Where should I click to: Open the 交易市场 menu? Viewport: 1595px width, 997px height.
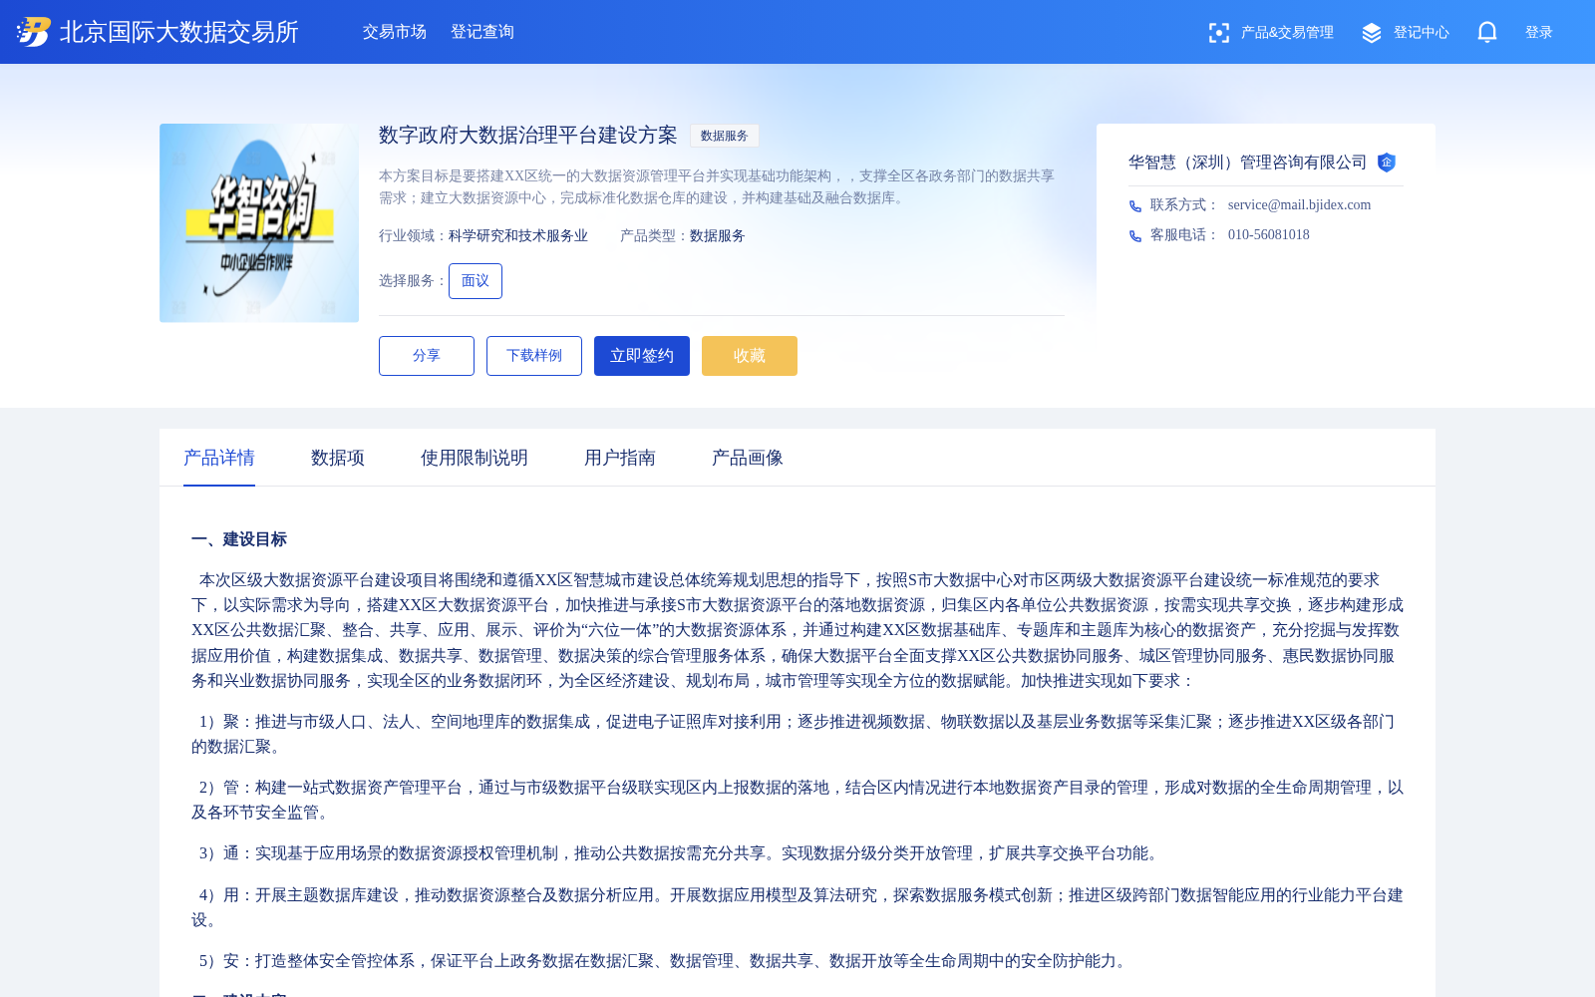coord(395,32)
